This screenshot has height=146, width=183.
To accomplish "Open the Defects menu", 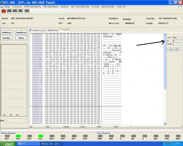I will (64, 7).
